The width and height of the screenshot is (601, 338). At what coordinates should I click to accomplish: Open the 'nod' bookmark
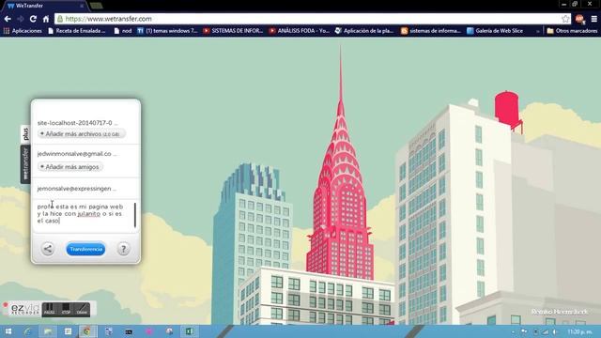pyautogui.click(x=123, y=31)
